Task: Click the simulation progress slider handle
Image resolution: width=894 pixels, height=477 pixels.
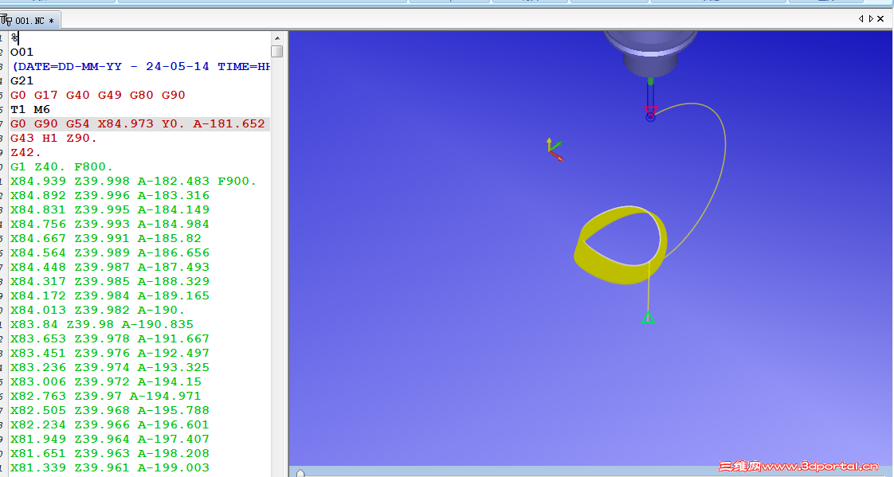Action: [300, 471]
